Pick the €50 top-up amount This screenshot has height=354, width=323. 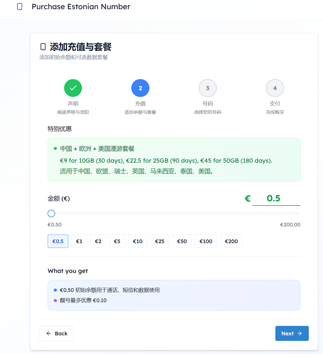(182, 241)
